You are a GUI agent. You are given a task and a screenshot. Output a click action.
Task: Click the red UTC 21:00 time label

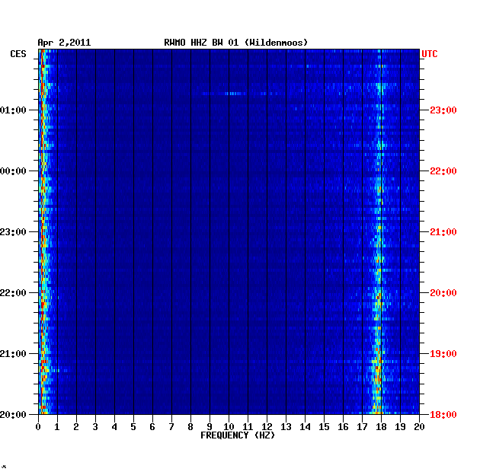point(443,232)
